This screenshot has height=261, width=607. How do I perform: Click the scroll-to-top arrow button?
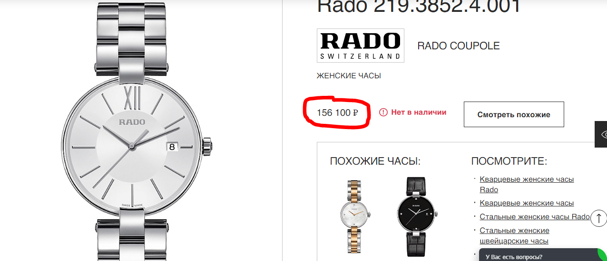pos(599,217)
